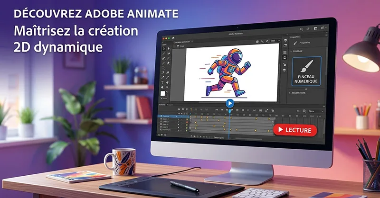The image size is (380, 198).
Task: Click the Home icon beside window controls
Action: [x=173, y=38]
